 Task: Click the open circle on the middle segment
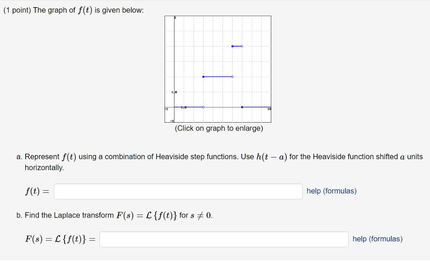pyautogui.click(x=232, y=76)
